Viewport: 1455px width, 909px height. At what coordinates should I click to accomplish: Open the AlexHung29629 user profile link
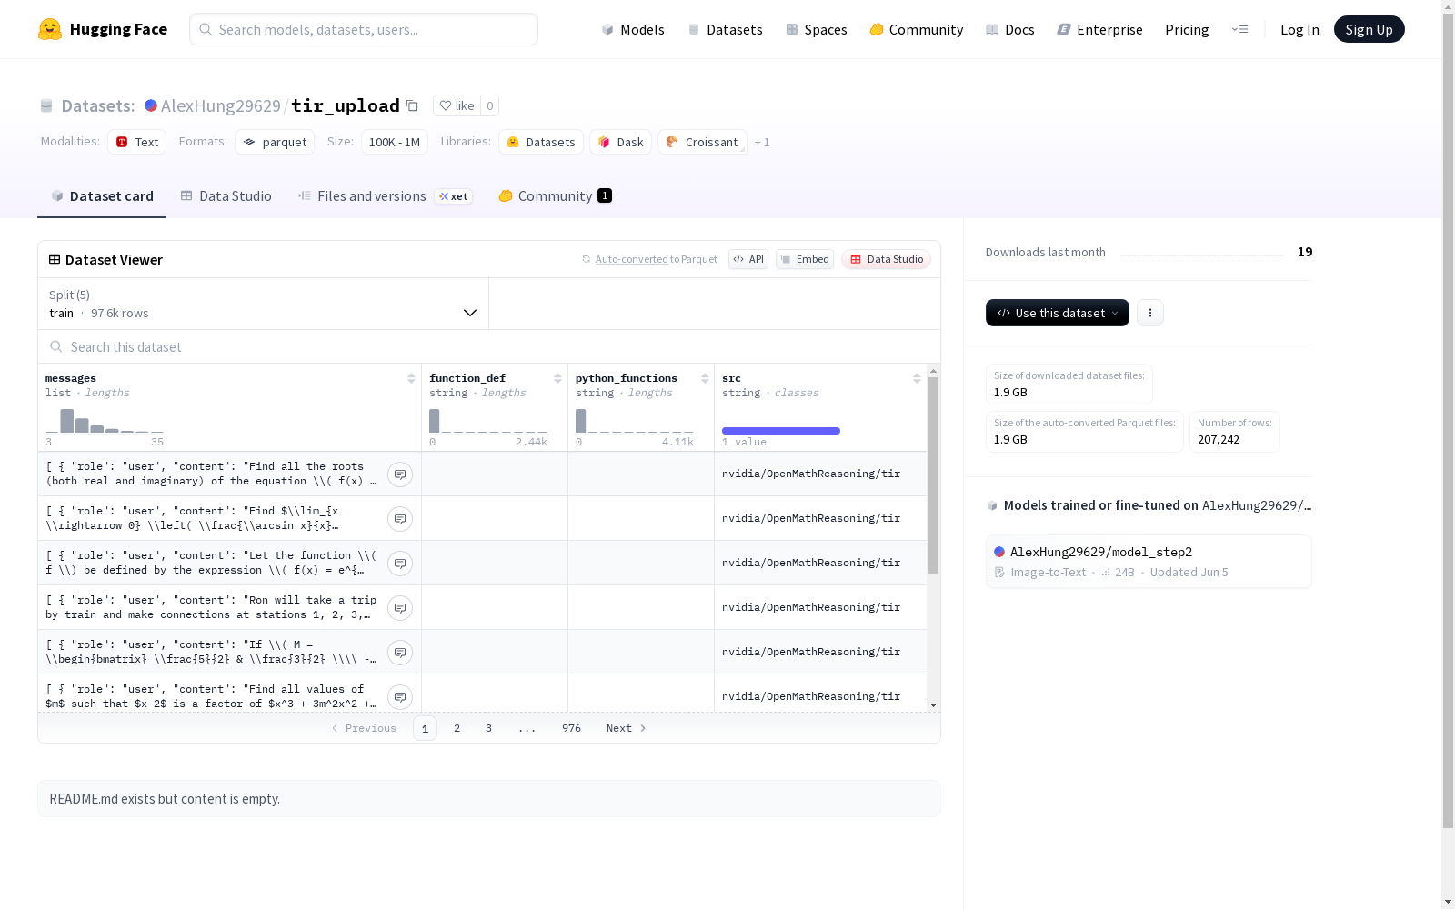click(221, 105)
